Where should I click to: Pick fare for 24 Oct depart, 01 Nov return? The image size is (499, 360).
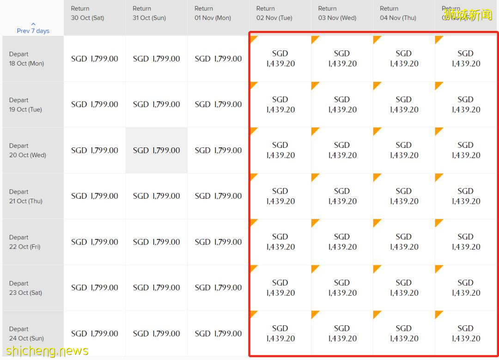(218, 333)
